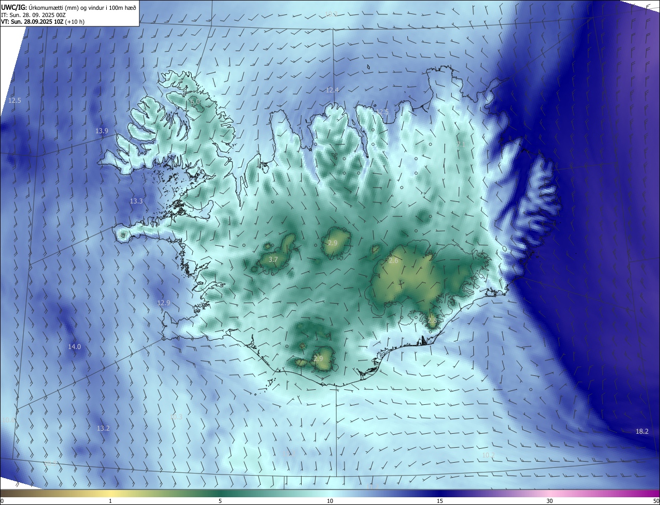
Task: Click the 12.5 value over the far-west ocean
Action: pos(15,100)
